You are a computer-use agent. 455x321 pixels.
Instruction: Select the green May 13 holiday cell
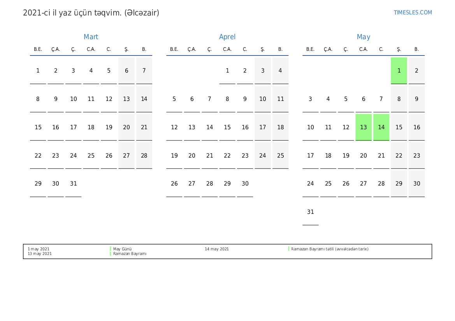(363, 127)
